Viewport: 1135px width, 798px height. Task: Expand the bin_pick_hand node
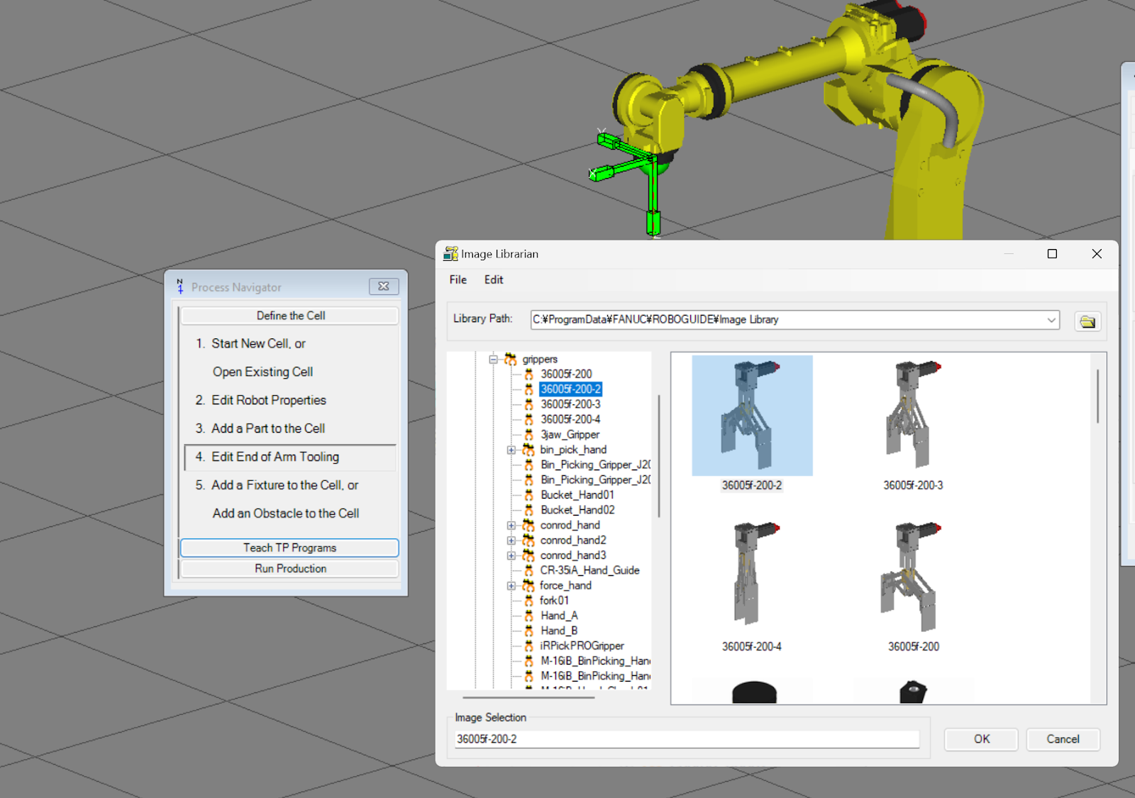[x=511, y=450]
